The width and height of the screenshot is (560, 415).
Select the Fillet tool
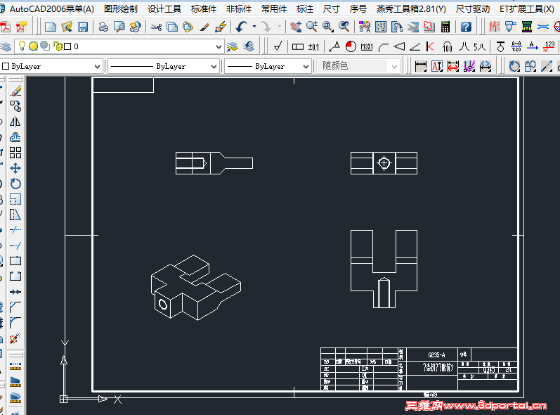(15, 322)
